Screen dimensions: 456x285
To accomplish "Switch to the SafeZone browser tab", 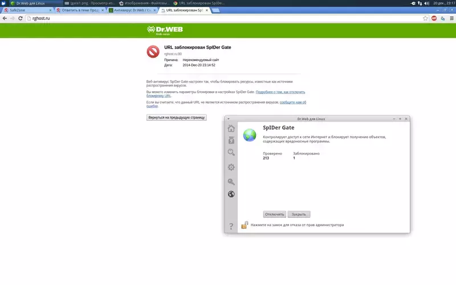I will (27, 10).
